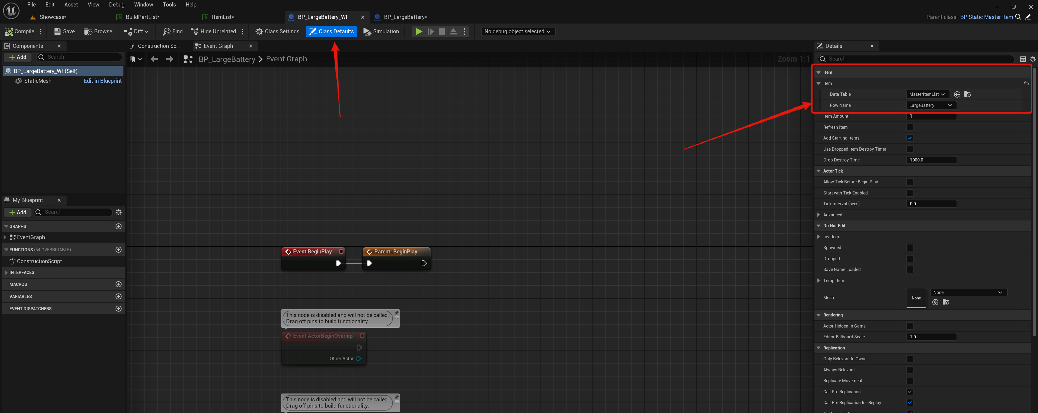1038x413 pixels.
Task: Click the Class Defaults button
Action: click(x=331, y=31)
